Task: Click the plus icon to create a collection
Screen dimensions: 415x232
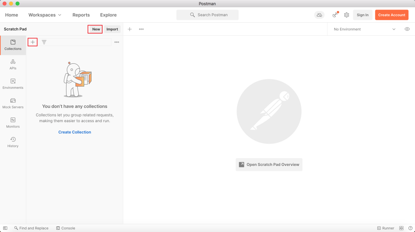Action: [33, 42]
